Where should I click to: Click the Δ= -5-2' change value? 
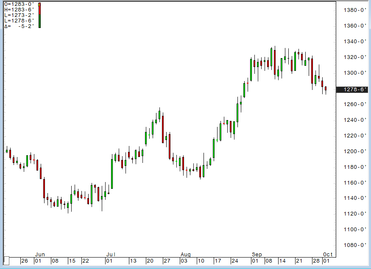tap(19, 26)
